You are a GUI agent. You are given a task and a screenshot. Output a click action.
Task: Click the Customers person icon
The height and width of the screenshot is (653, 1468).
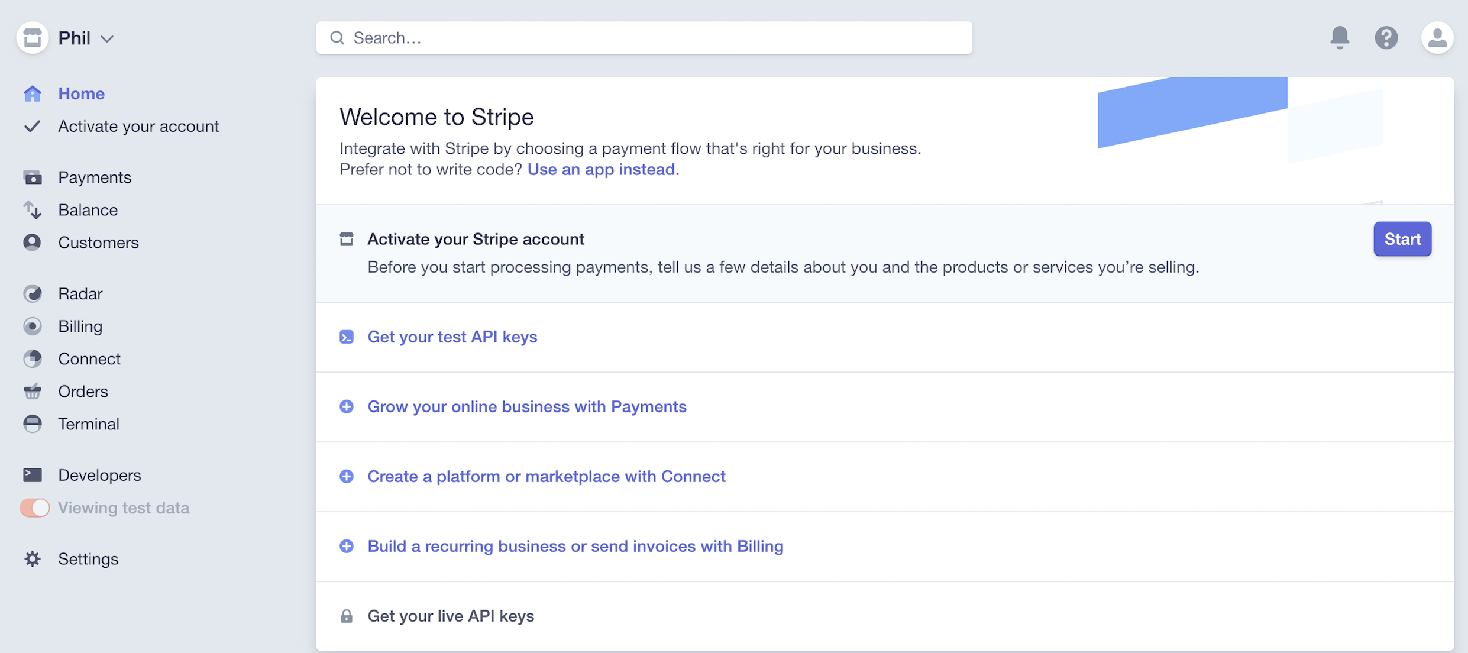tap(33, 243)
